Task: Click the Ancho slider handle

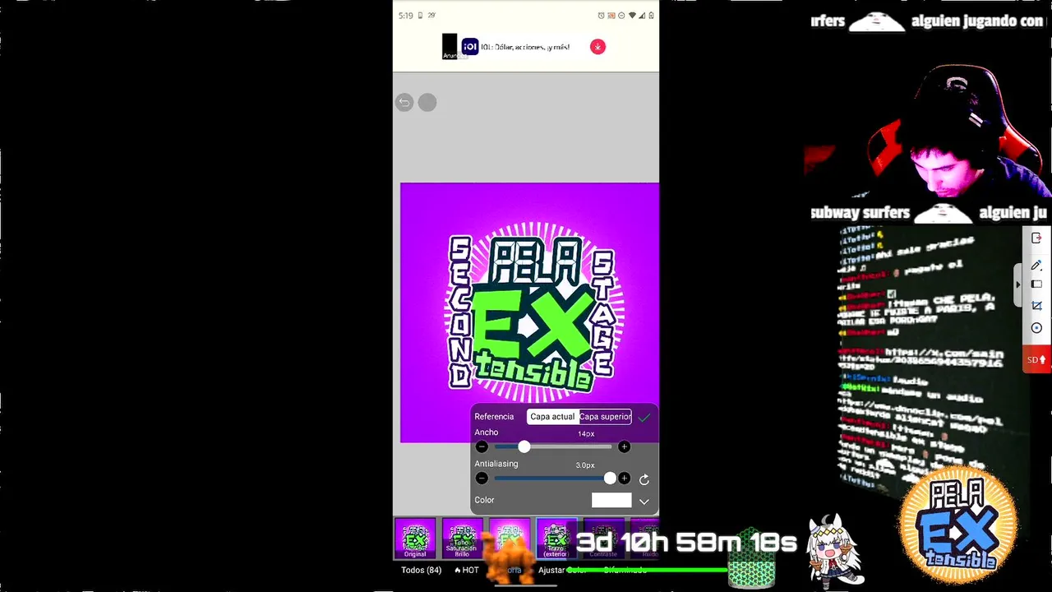Action: click(x=524, y=446)
